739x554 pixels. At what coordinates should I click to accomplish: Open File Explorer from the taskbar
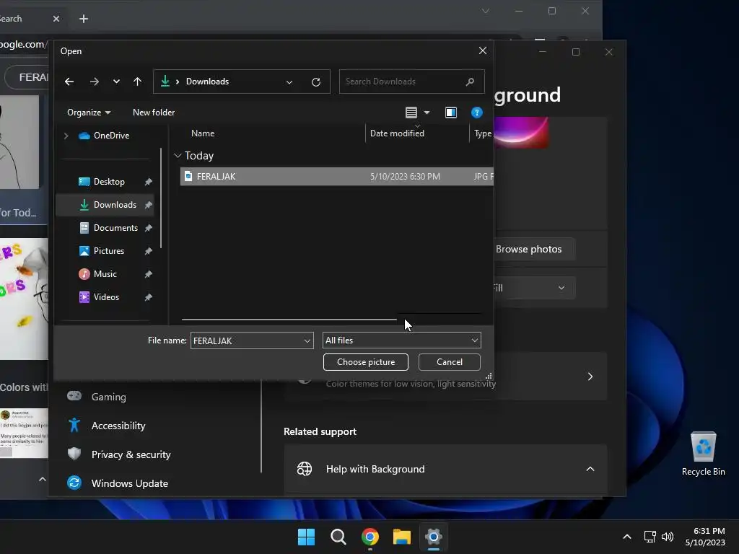(402, 537)
